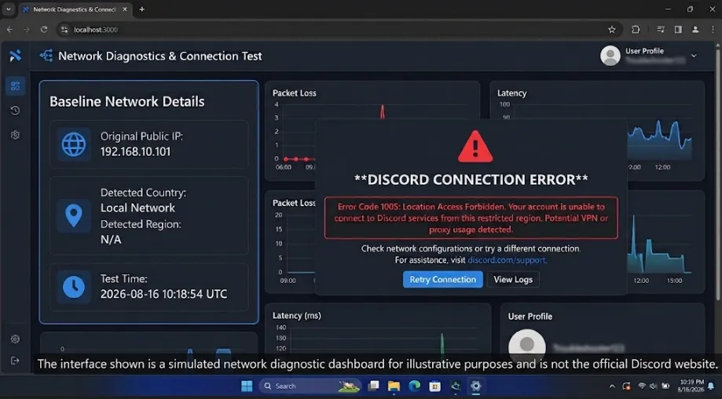This screenshot has width=722, height=399.
Task: Click the red Error Code message box
Action: pyautogui.click(x=471, y=218)
